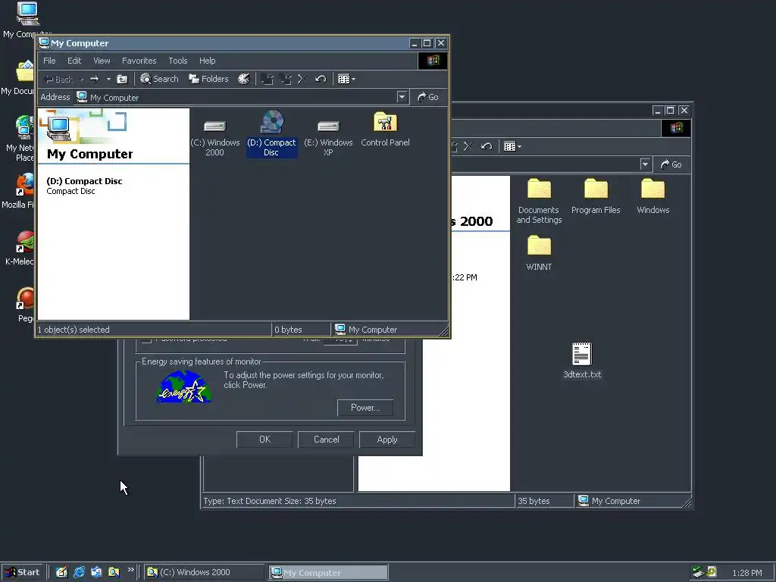Click the Show Desktop icon in Quick Launch
Viewport: 776px width, 582px height.
[x=61, y=573]
